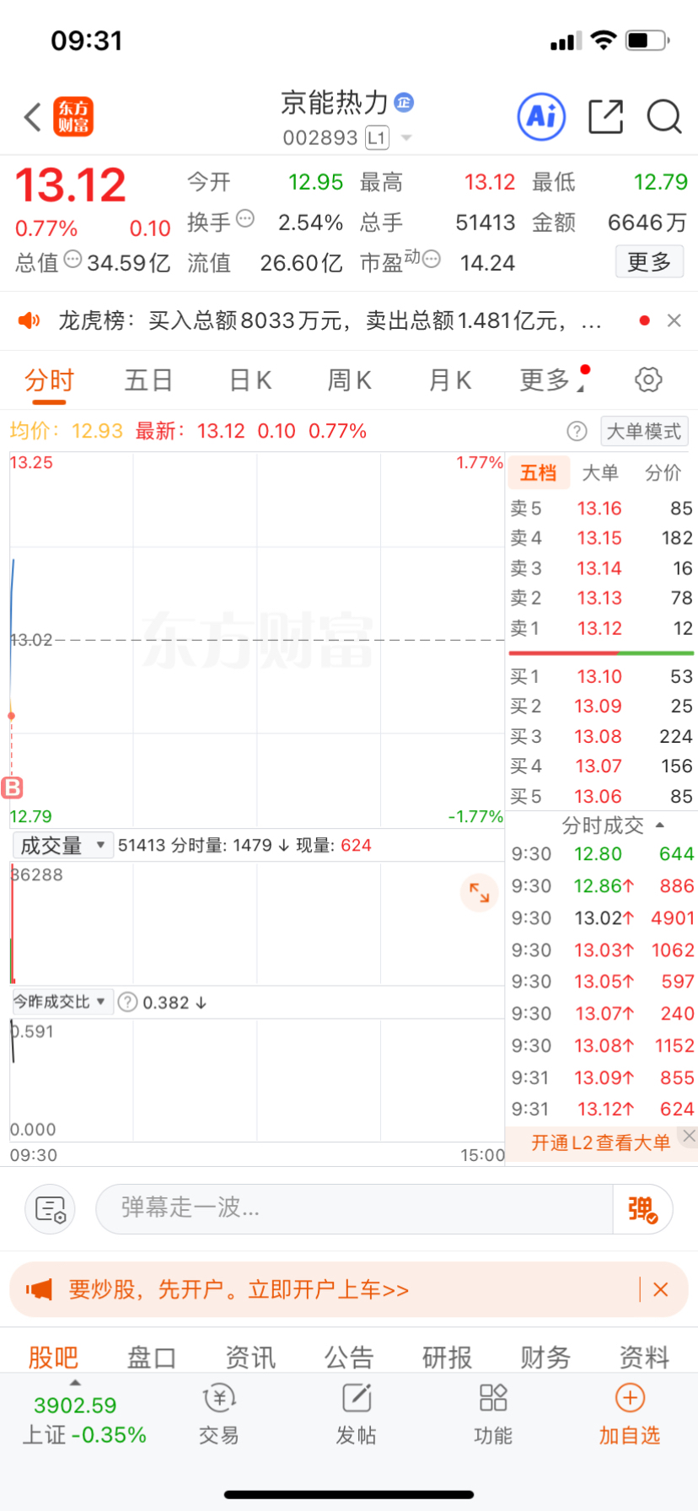Select the 分价 tab
Screen dimensions: 698x1511
663,473
